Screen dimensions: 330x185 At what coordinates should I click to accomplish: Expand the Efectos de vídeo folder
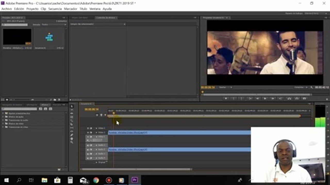click(3, 124)
